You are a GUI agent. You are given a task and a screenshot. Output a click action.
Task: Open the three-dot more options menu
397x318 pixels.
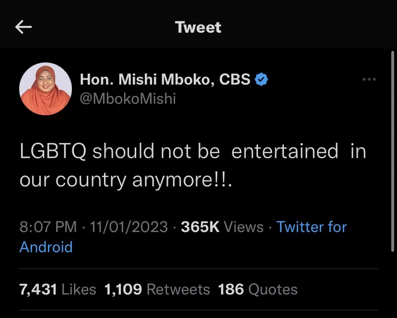pos(369,79)
